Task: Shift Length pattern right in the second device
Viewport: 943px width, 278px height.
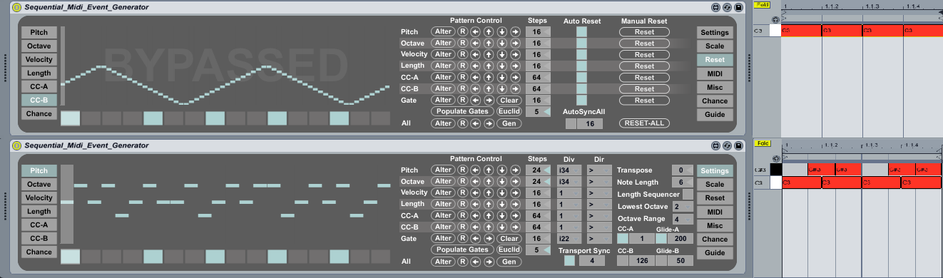Action: coord(516,205)
